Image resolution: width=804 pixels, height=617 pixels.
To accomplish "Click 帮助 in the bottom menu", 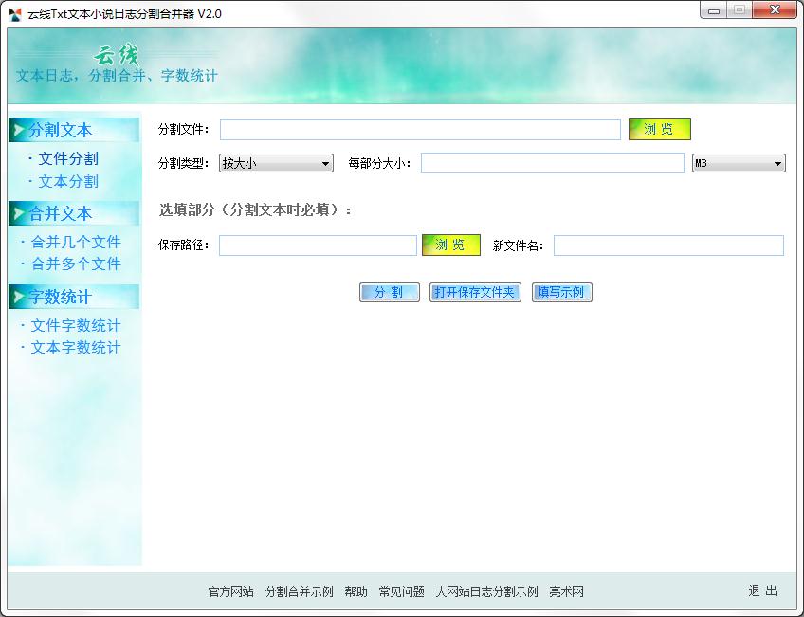I will tap(356, 590).
